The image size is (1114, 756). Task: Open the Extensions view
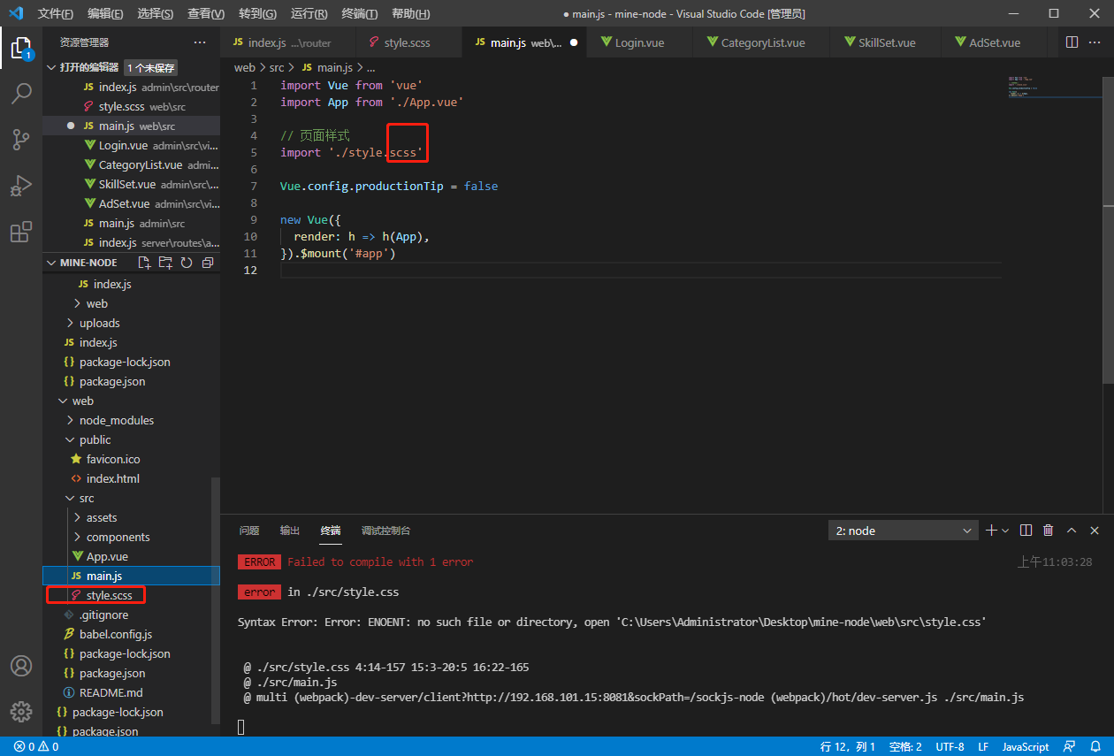pos(21,232)
